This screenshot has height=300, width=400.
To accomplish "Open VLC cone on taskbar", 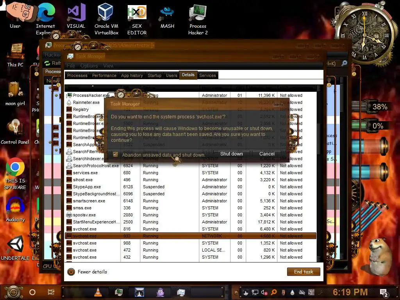I will pos(98,292).
